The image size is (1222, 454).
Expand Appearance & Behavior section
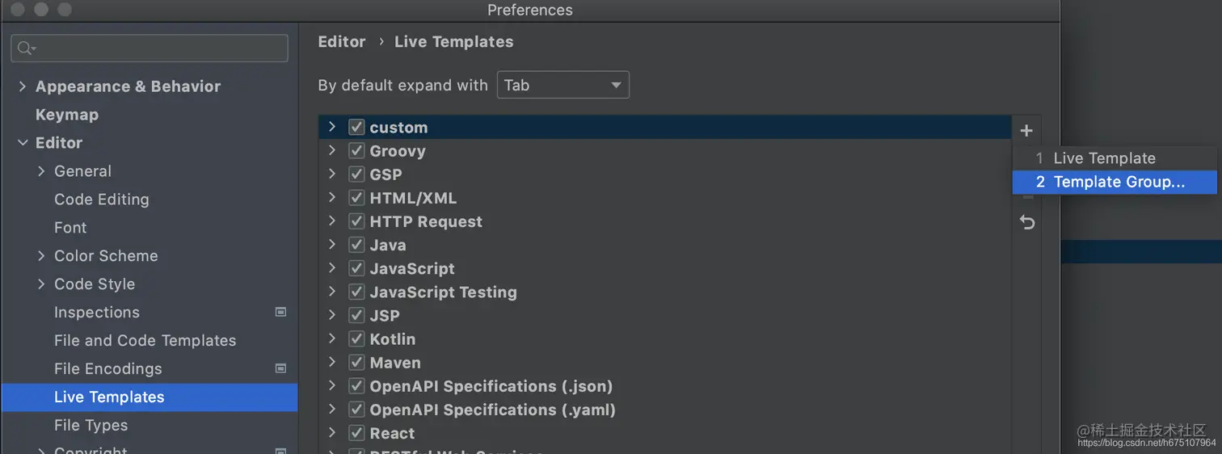pos(23,86)
